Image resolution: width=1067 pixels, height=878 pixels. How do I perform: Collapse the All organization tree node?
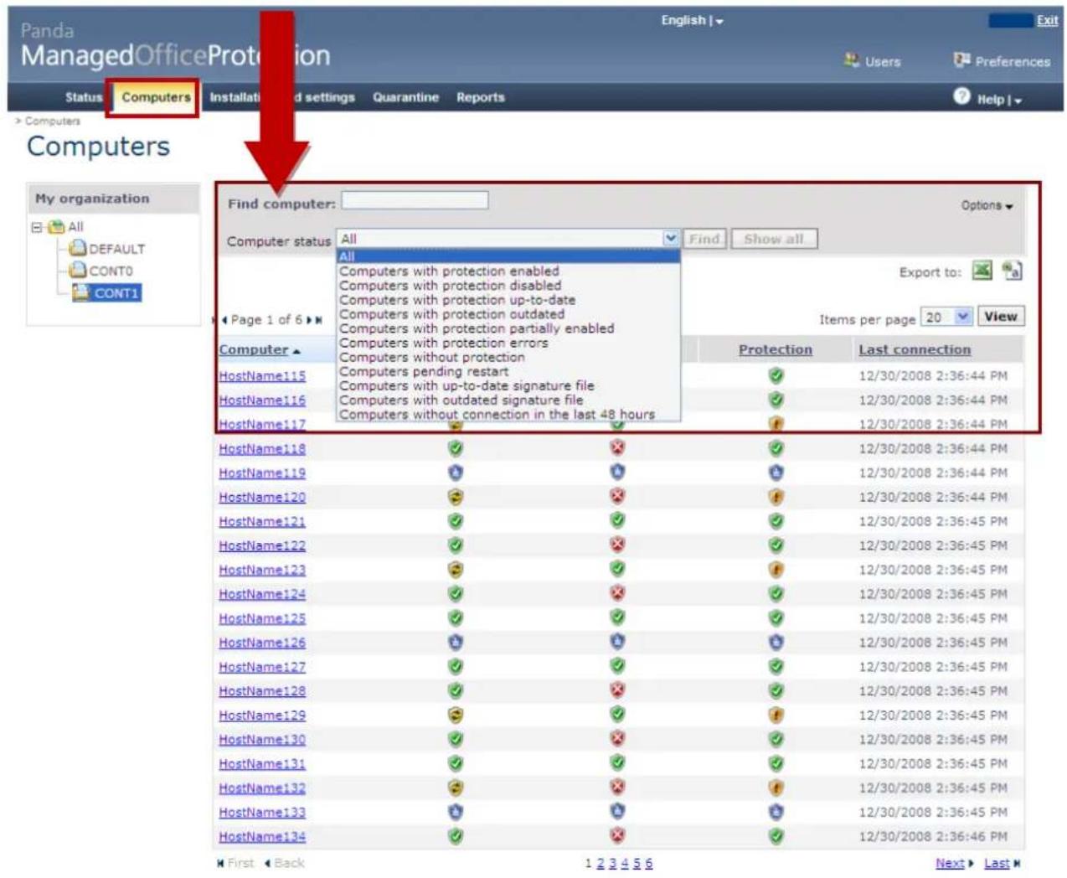click(37, 227)
